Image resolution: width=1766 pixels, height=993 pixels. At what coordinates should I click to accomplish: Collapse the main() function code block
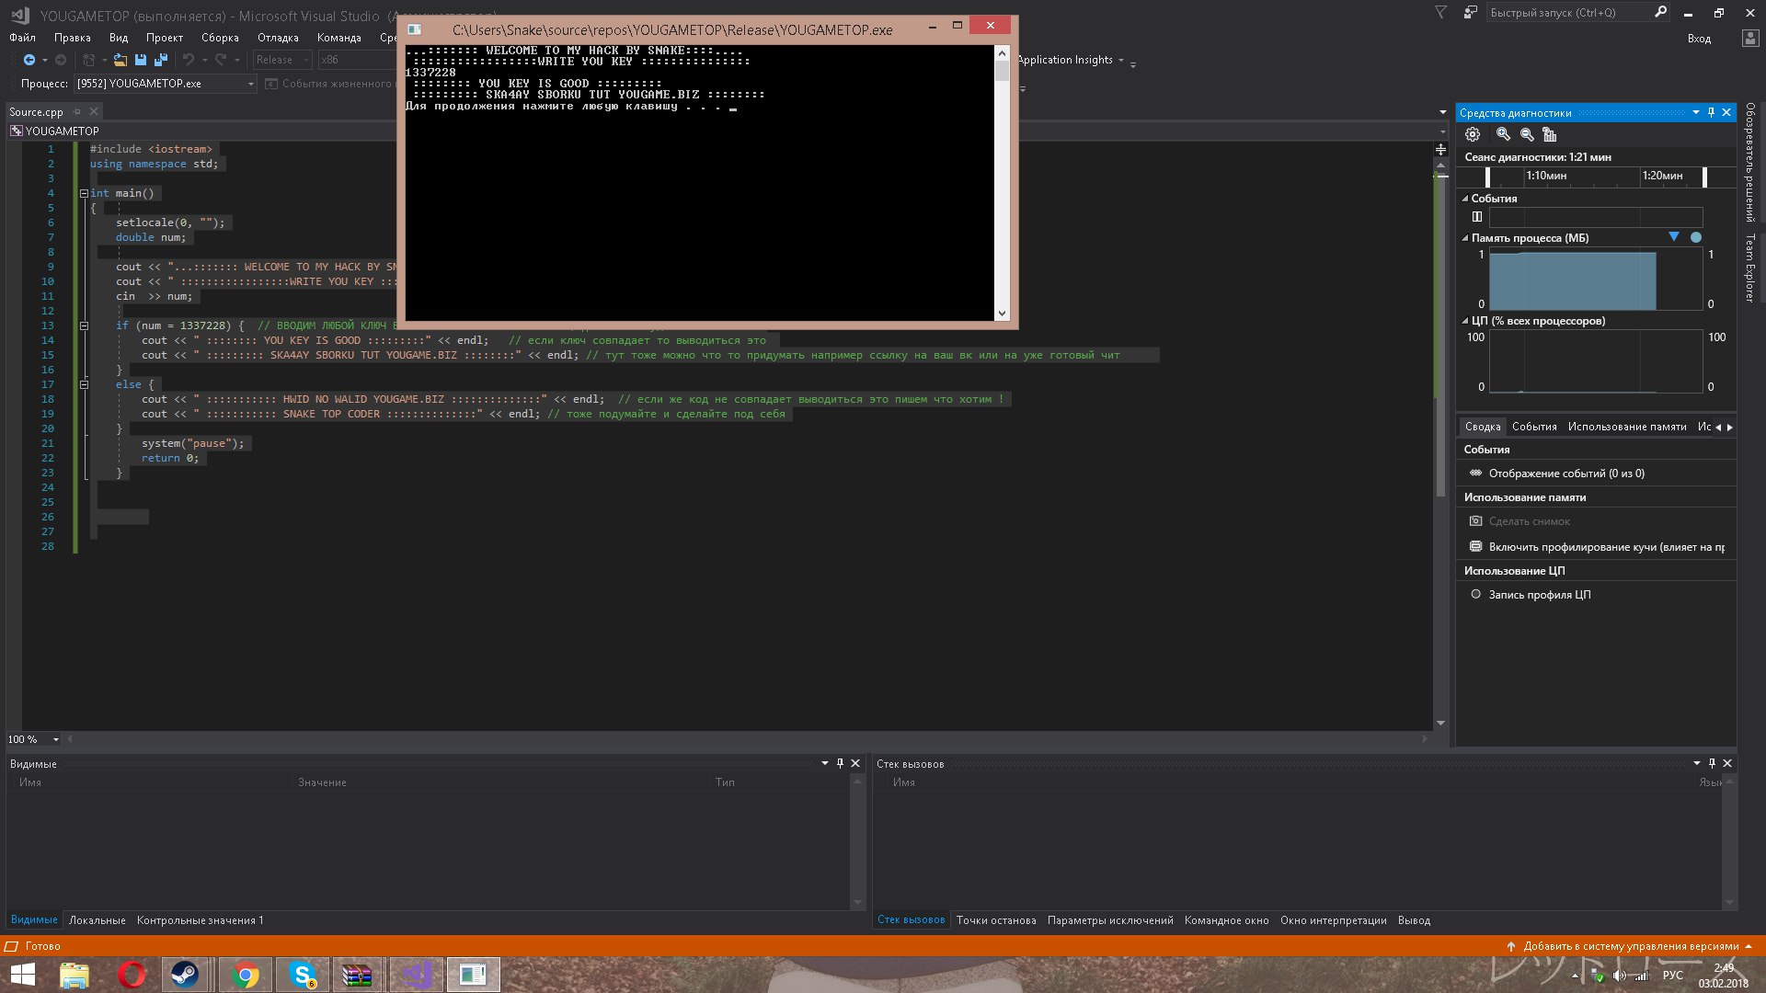84,193
